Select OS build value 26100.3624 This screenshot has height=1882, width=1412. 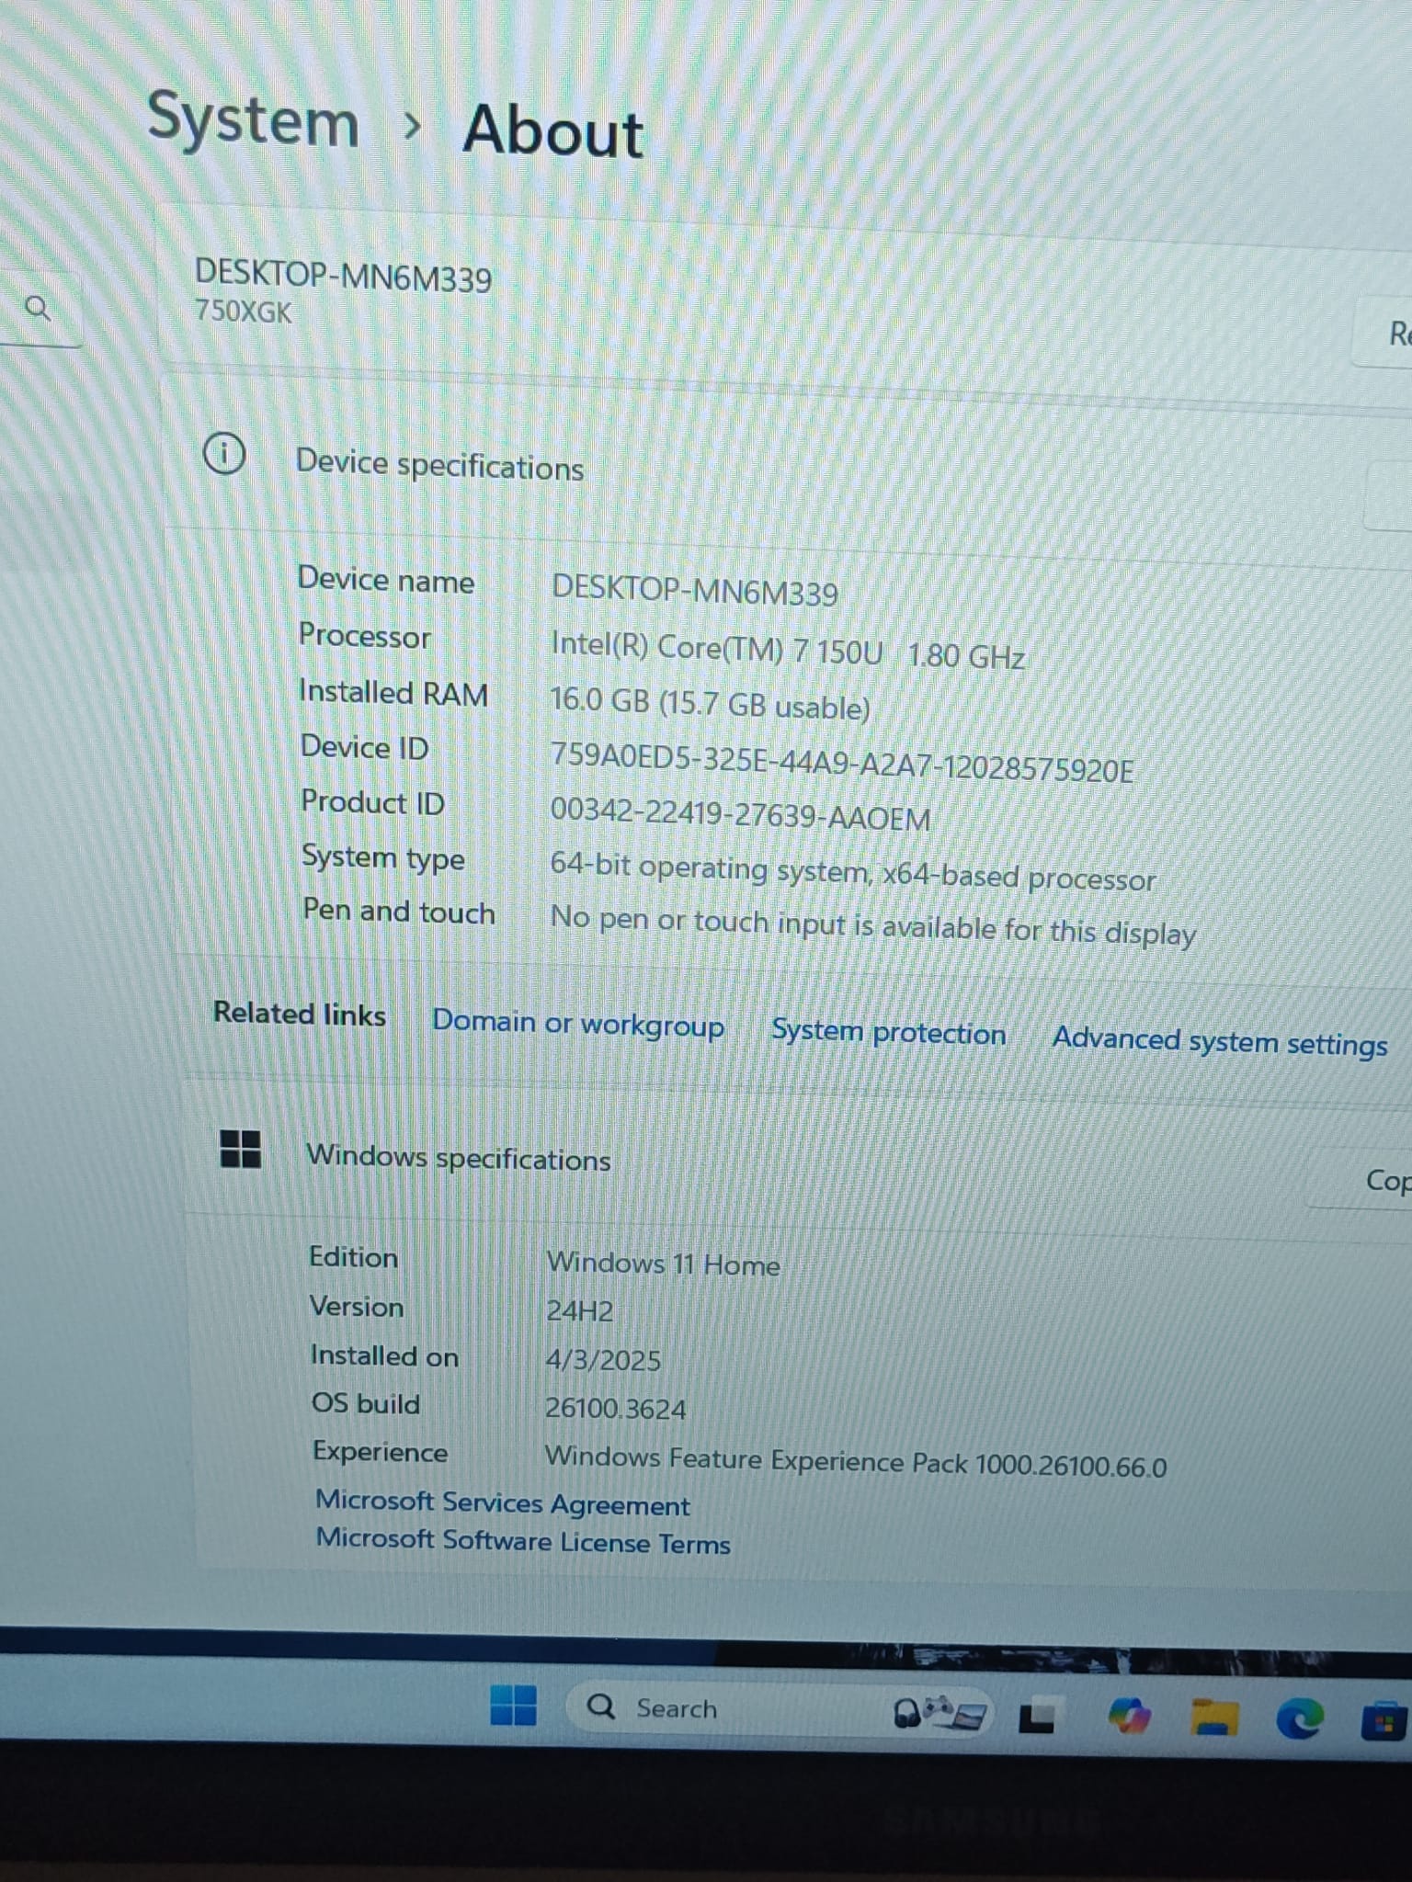615,1409
